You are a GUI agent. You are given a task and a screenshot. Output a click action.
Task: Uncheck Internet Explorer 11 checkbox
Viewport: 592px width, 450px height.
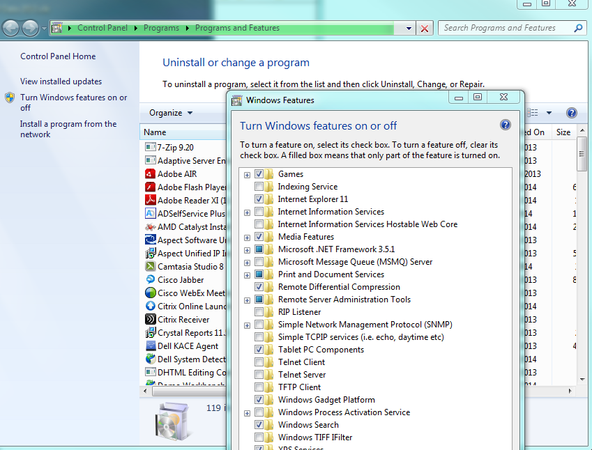[259, 199]
